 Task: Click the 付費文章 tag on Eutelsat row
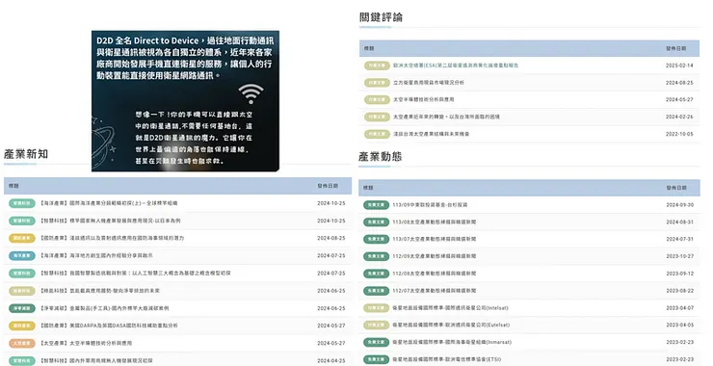click(377, 326)
